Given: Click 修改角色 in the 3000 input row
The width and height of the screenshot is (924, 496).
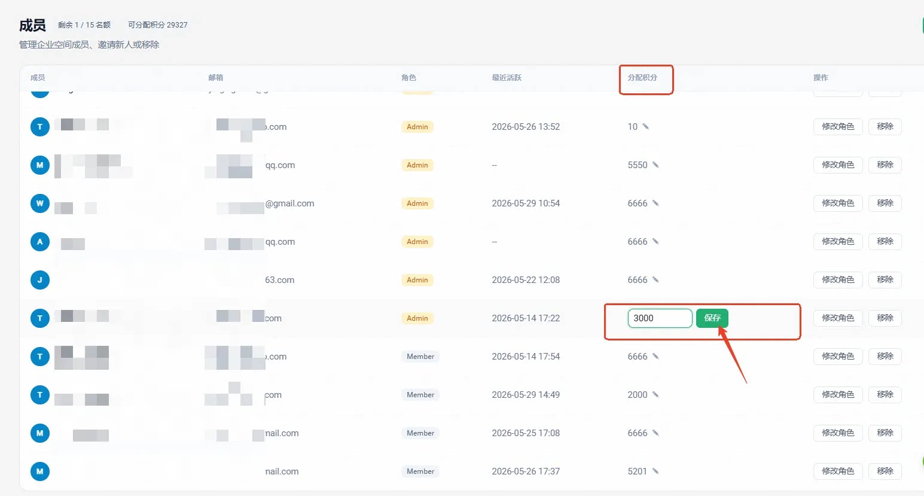Looking at the screenshot, I should (x=838, y=318).
